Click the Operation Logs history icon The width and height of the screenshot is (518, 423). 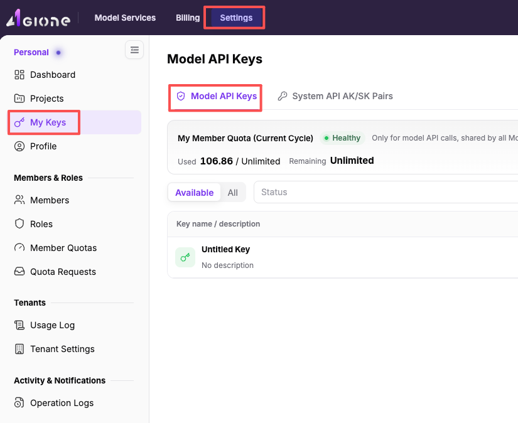pyautogui.click(x=19, y=403)
